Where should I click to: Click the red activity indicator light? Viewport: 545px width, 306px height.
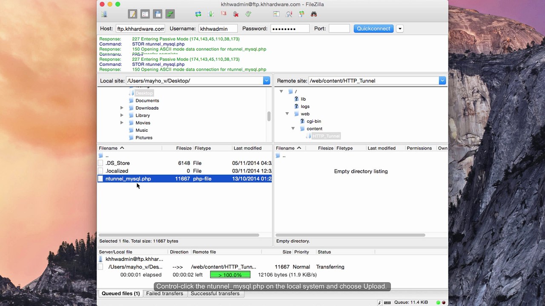[444, 303]
